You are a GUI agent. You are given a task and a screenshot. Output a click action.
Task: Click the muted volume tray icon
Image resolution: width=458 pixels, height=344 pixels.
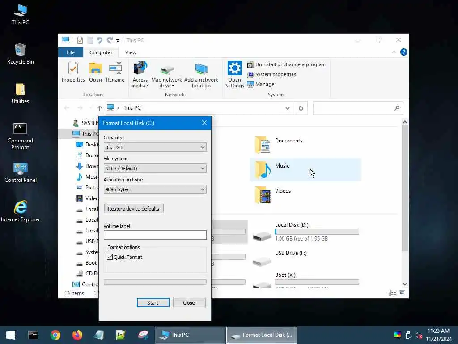coord(419,335)
